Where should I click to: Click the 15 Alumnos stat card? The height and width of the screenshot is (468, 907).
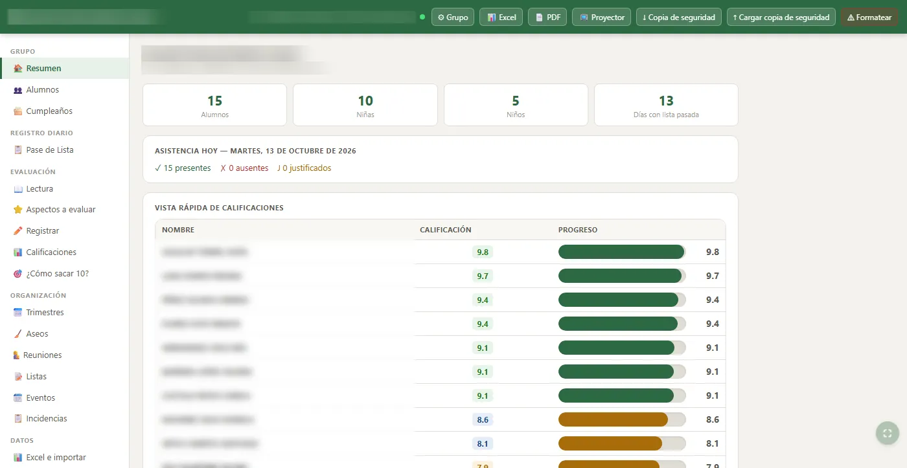[x=214, y=105]
